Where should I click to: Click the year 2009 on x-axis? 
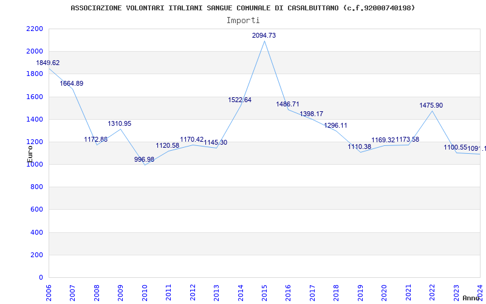[120, 292]
